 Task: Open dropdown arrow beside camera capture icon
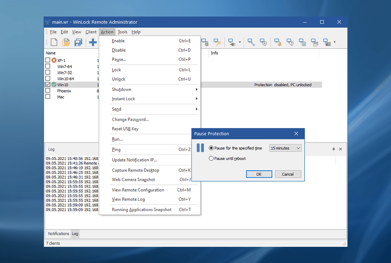335,42
